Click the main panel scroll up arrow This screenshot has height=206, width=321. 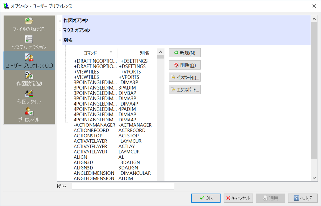pos(314,19)
